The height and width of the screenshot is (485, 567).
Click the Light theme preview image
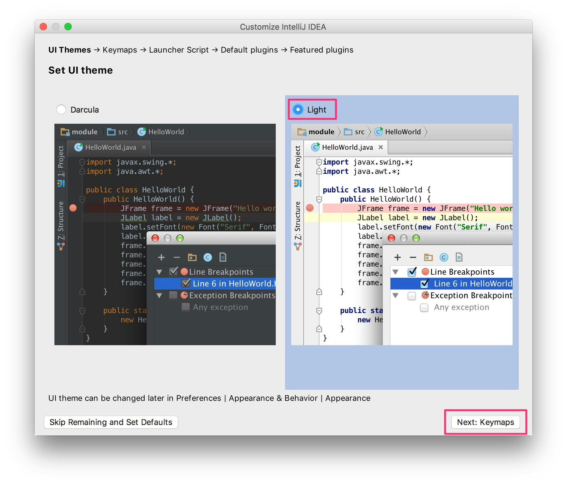tap(402, 234)
